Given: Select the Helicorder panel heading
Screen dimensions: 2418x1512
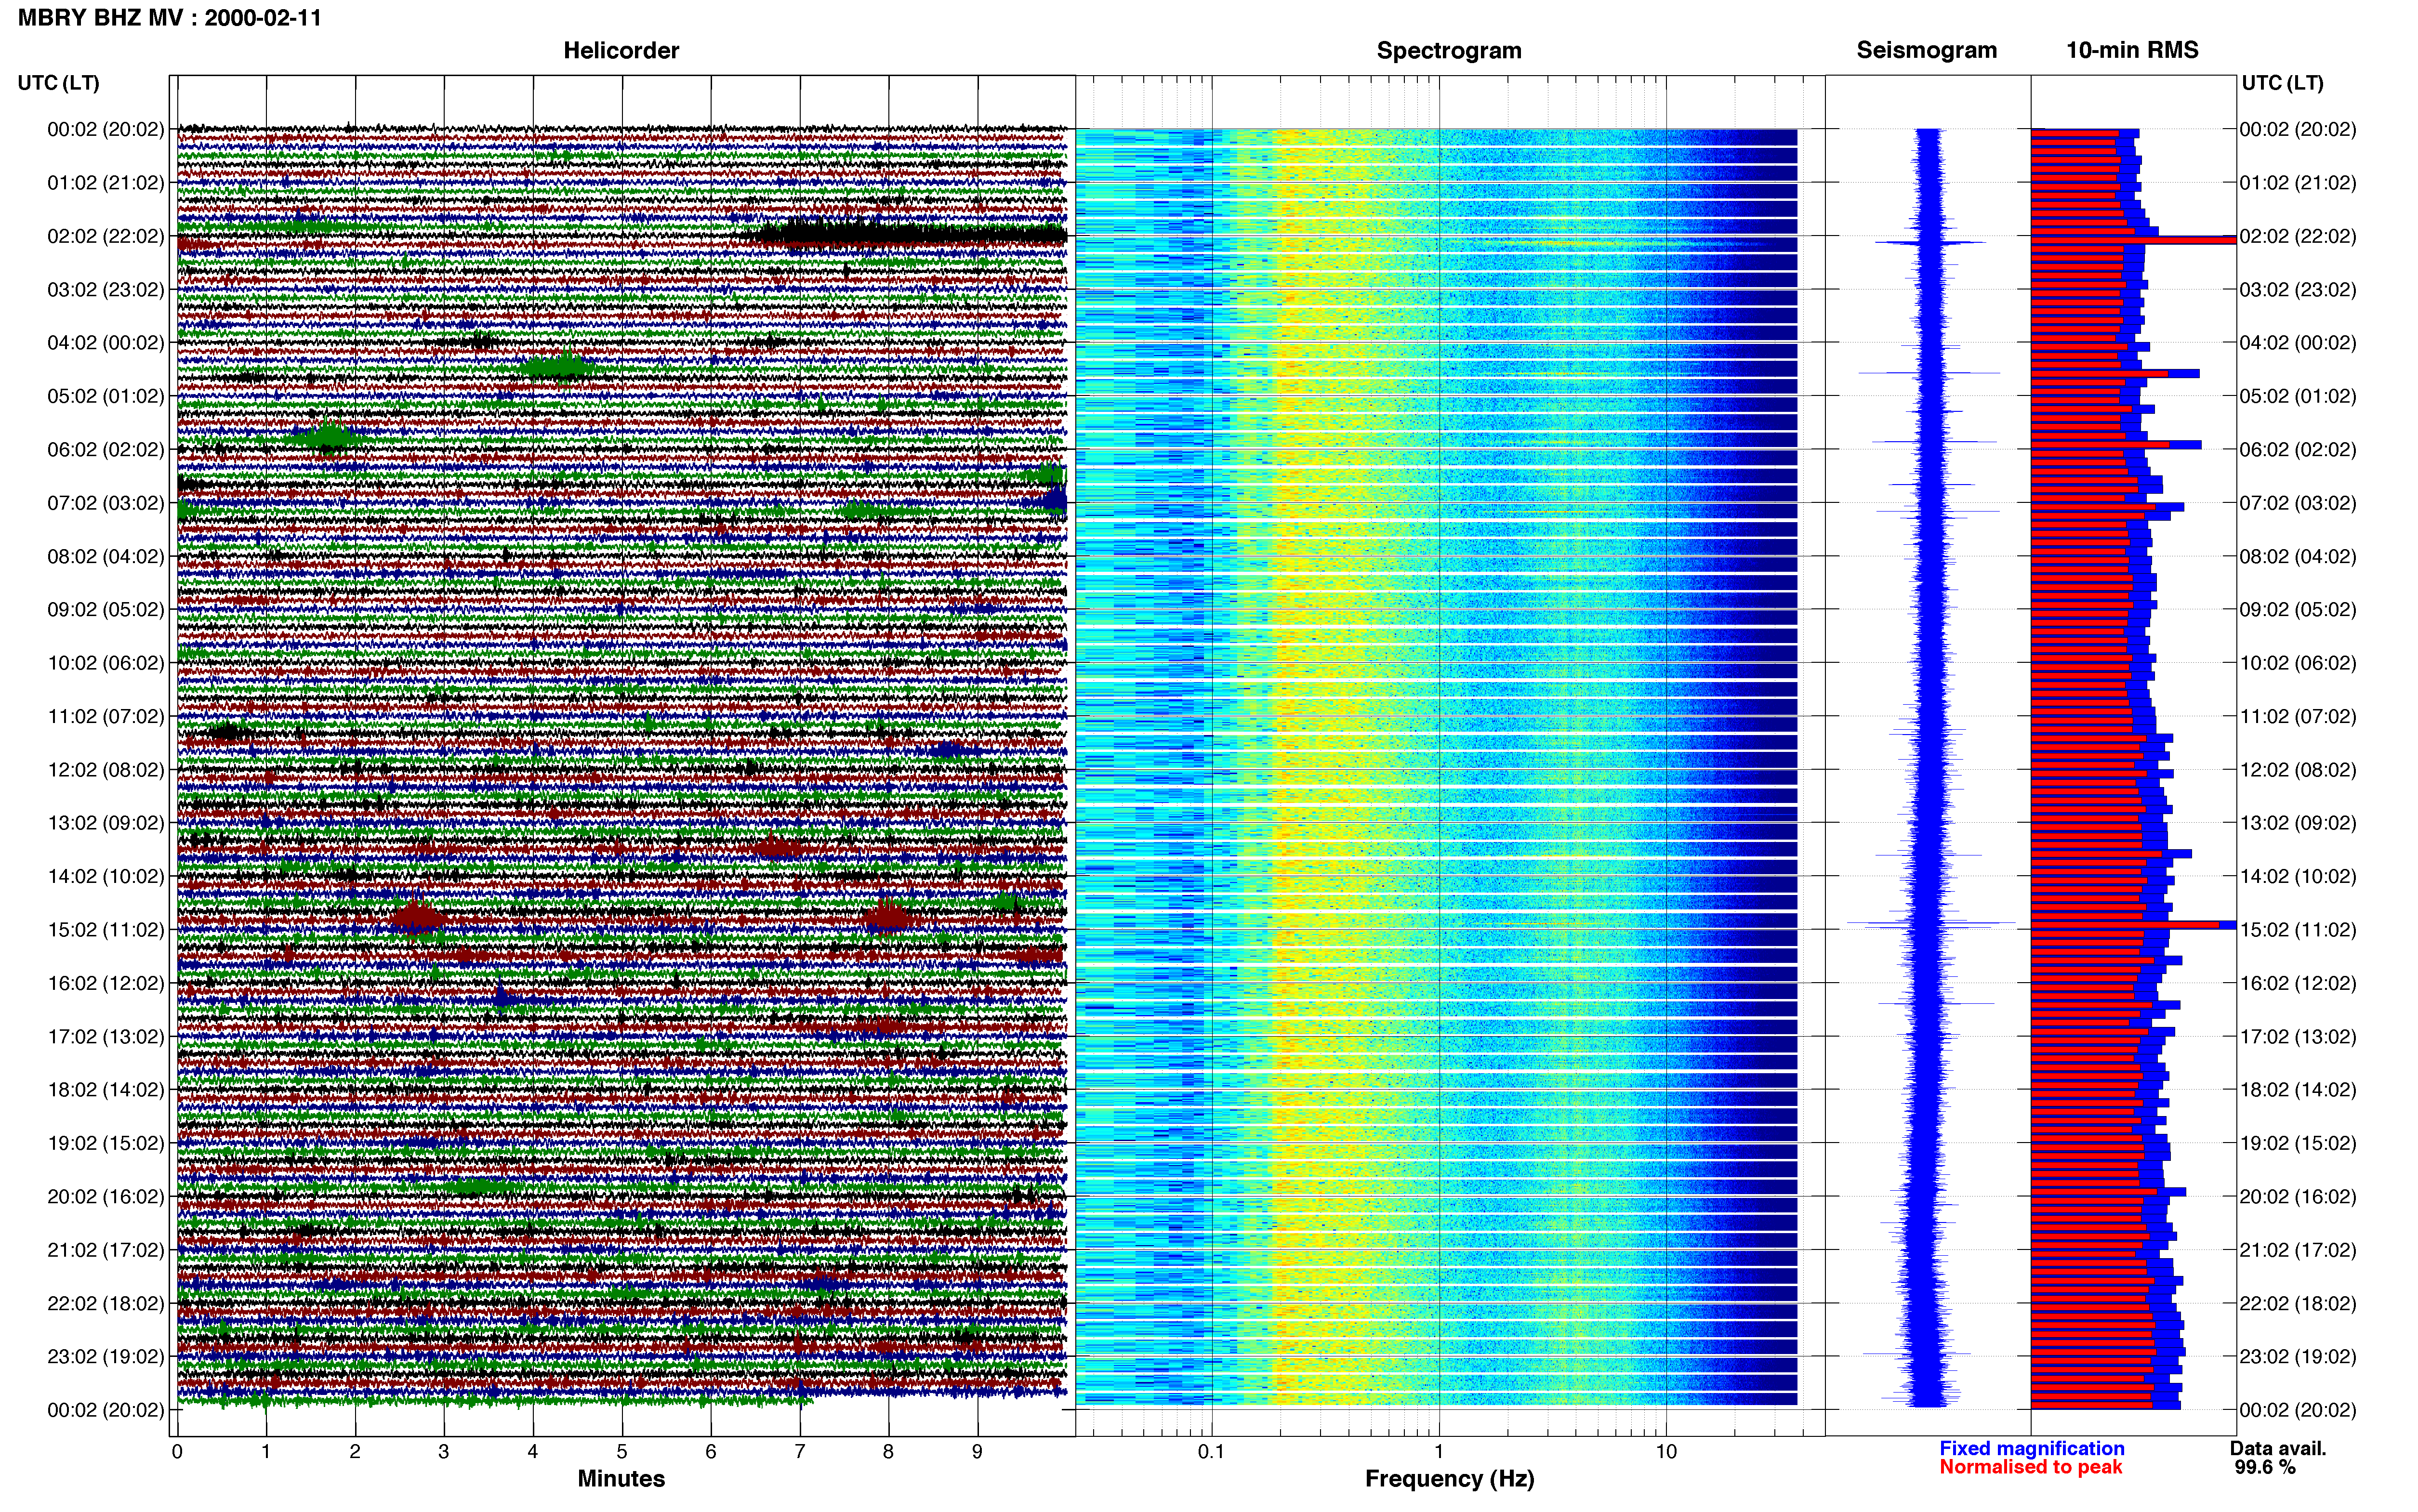Looking at the screenshot, I should [x=621, y=50].
